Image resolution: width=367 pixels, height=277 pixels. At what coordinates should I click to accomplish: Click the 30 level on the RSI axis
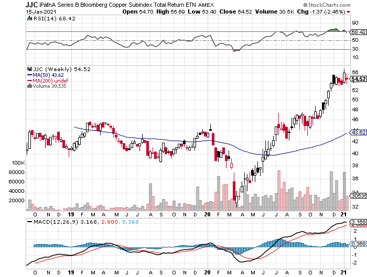pos(355,49)
